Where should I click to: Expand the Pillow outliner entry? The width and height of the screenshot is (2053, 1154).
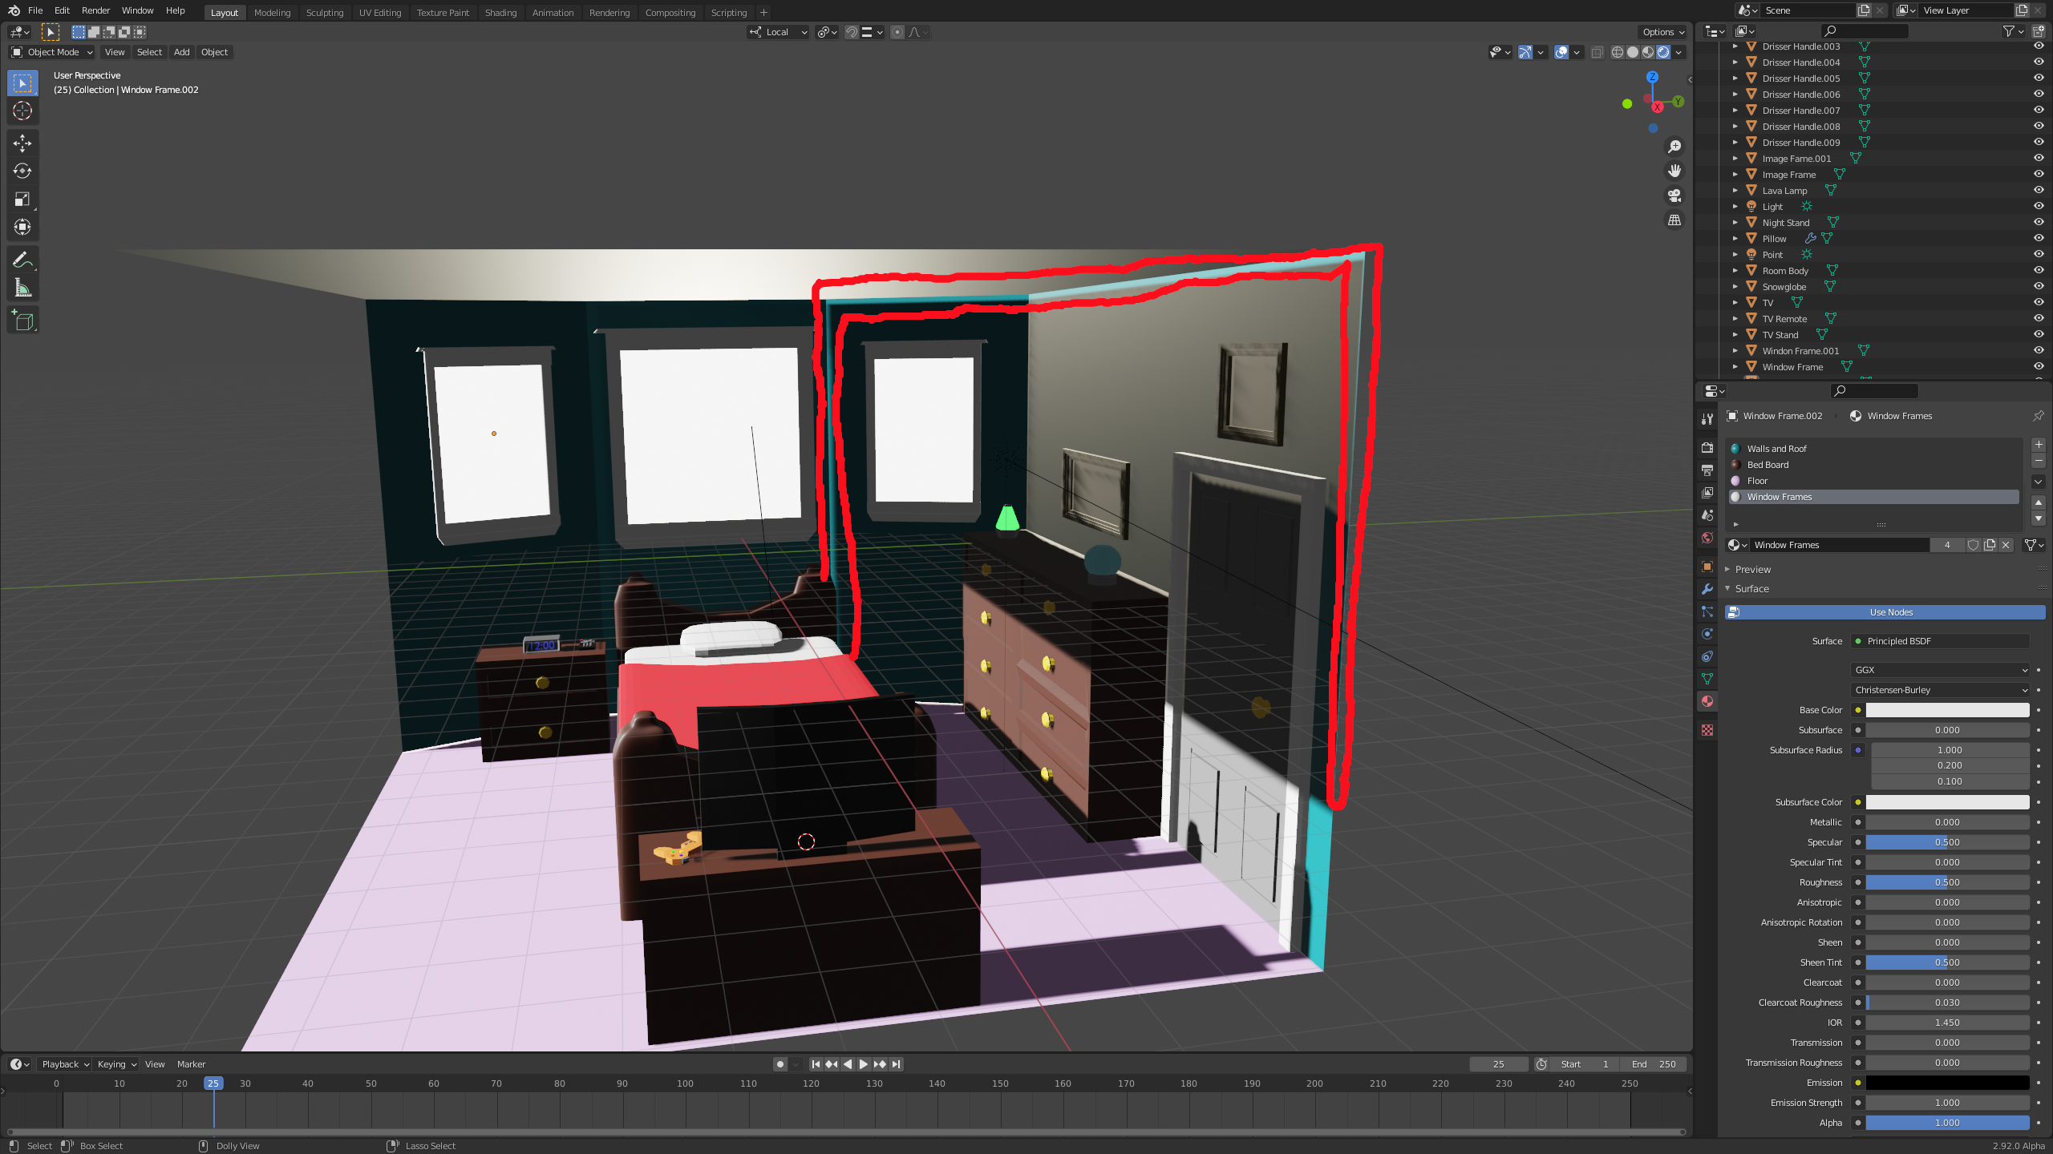1737,238
